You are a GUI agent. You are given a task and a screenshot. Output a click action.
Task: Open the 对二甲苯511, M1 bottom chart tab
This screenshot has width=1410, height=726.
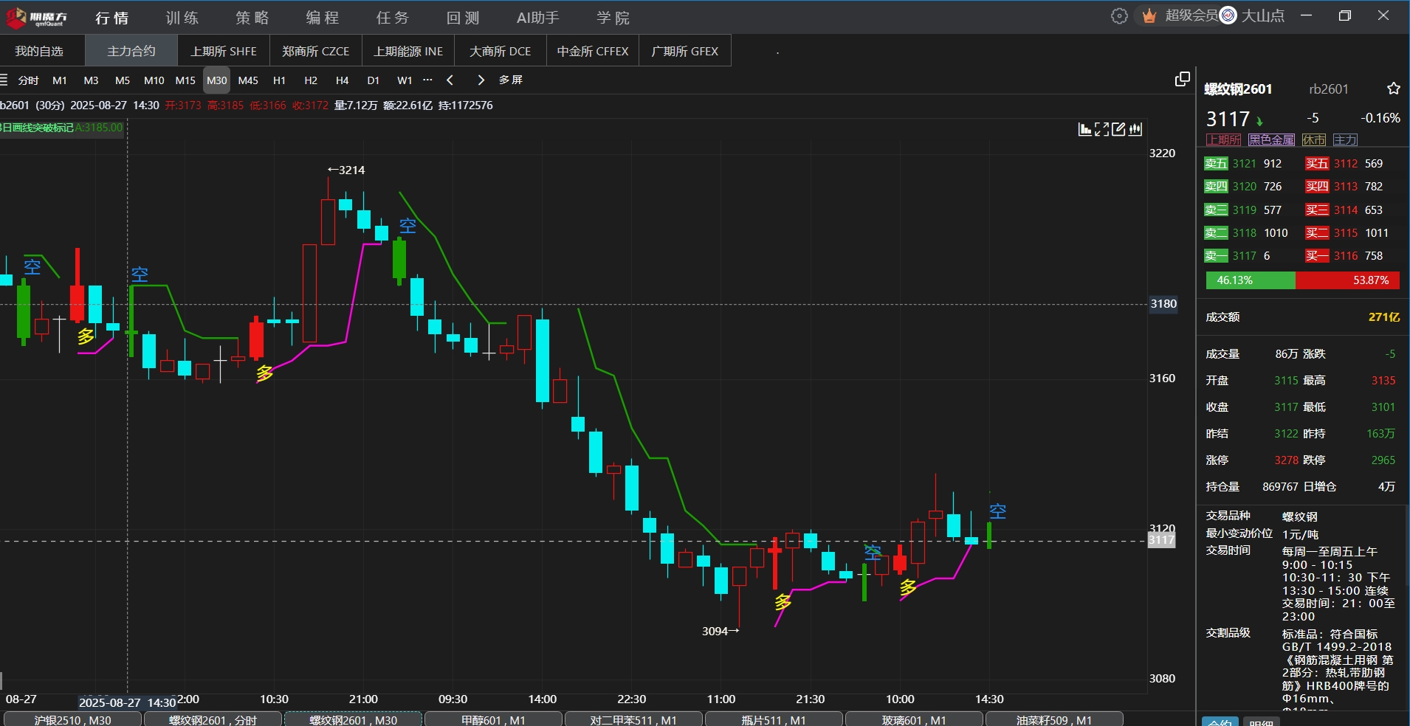[633, 719]
